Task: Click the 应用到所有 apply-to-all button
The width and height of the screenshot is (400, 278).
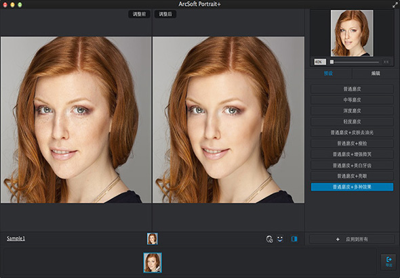Action: [352, 239]
